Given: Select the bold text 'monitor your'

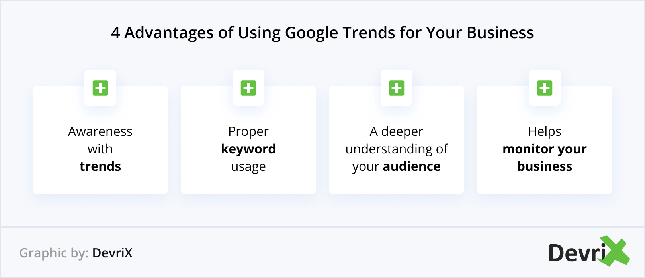Looking at the screenshot, I should [545, 149].
